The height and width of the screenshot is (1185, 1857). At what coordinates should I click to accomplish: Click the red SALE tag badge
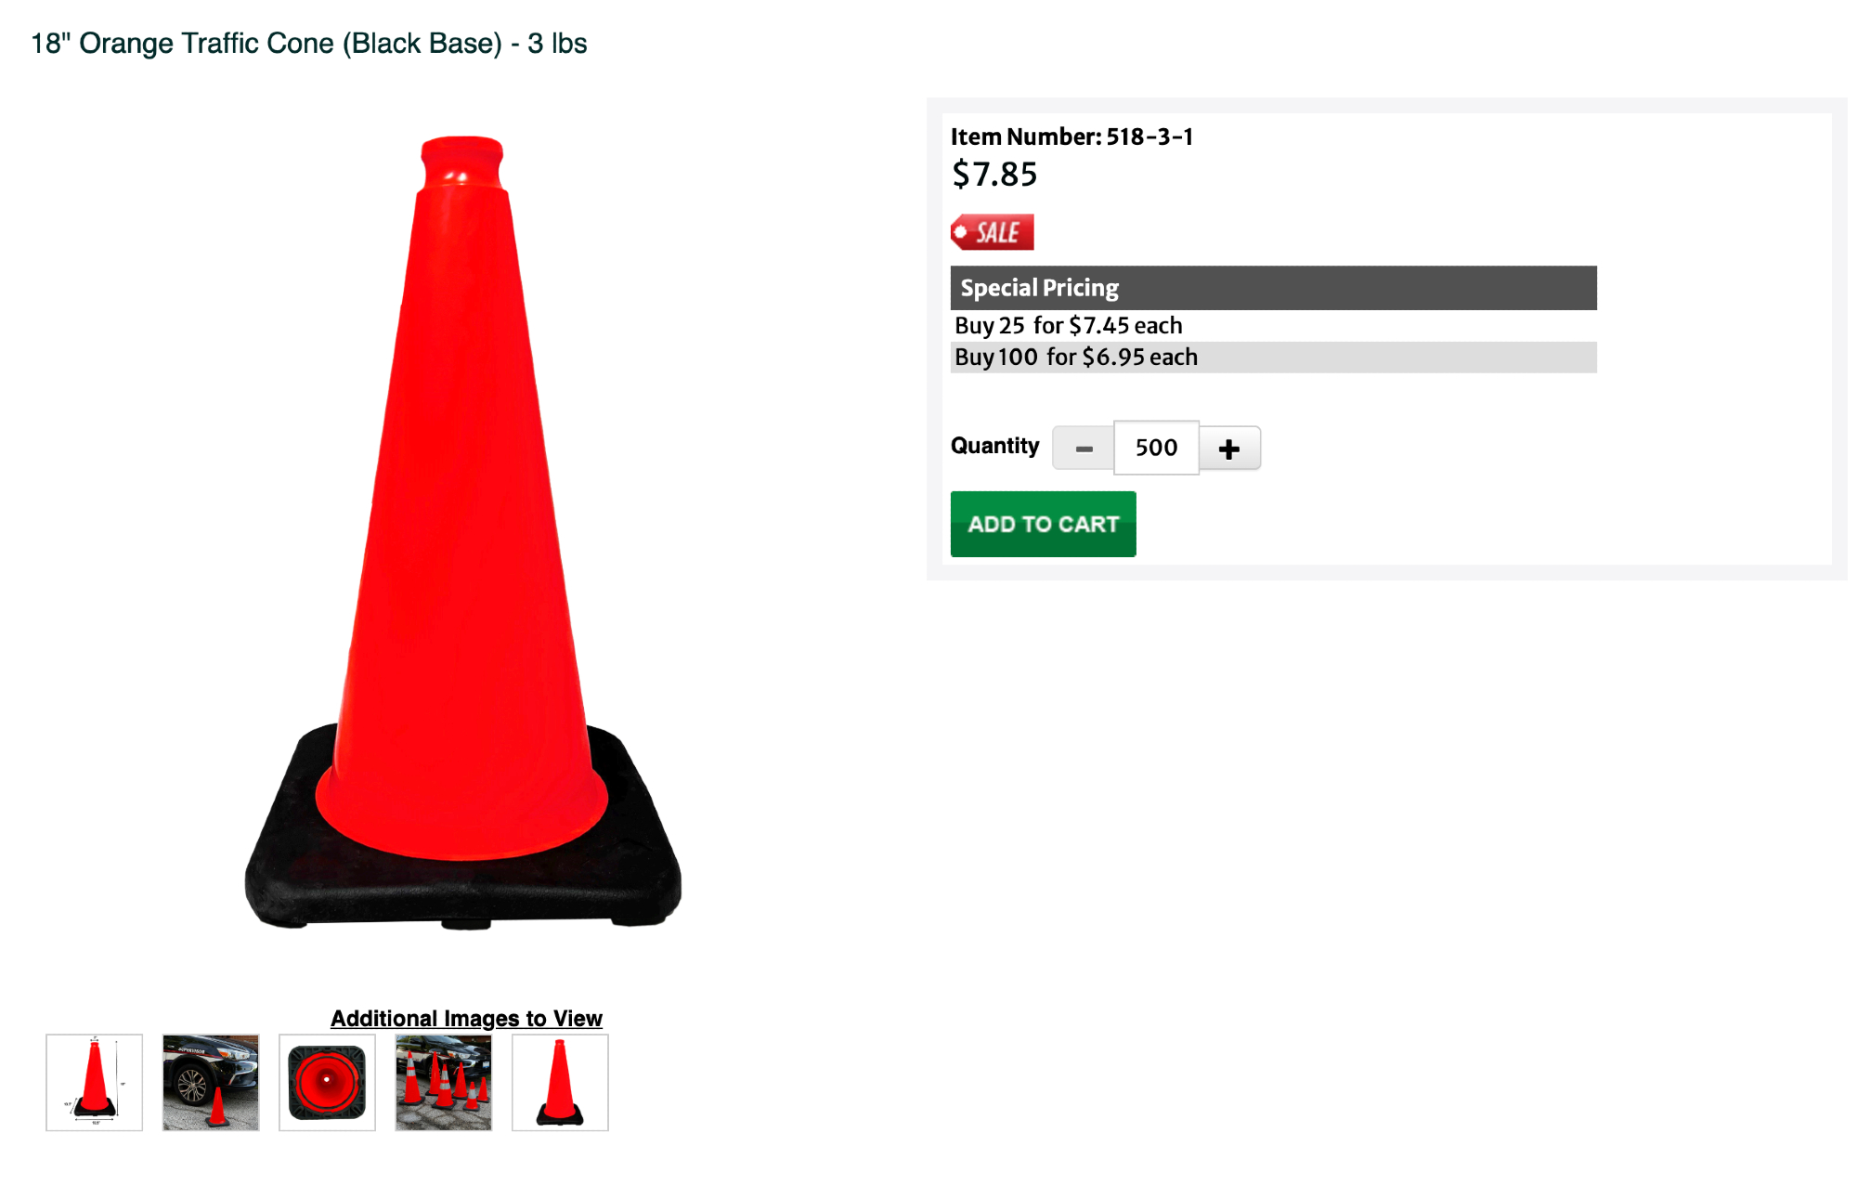pyautogui.click(x=992, y=232)
